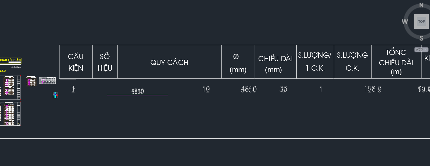Select the magenta rebar line under QUY CÁCH
430x166 pixels.
138,95
